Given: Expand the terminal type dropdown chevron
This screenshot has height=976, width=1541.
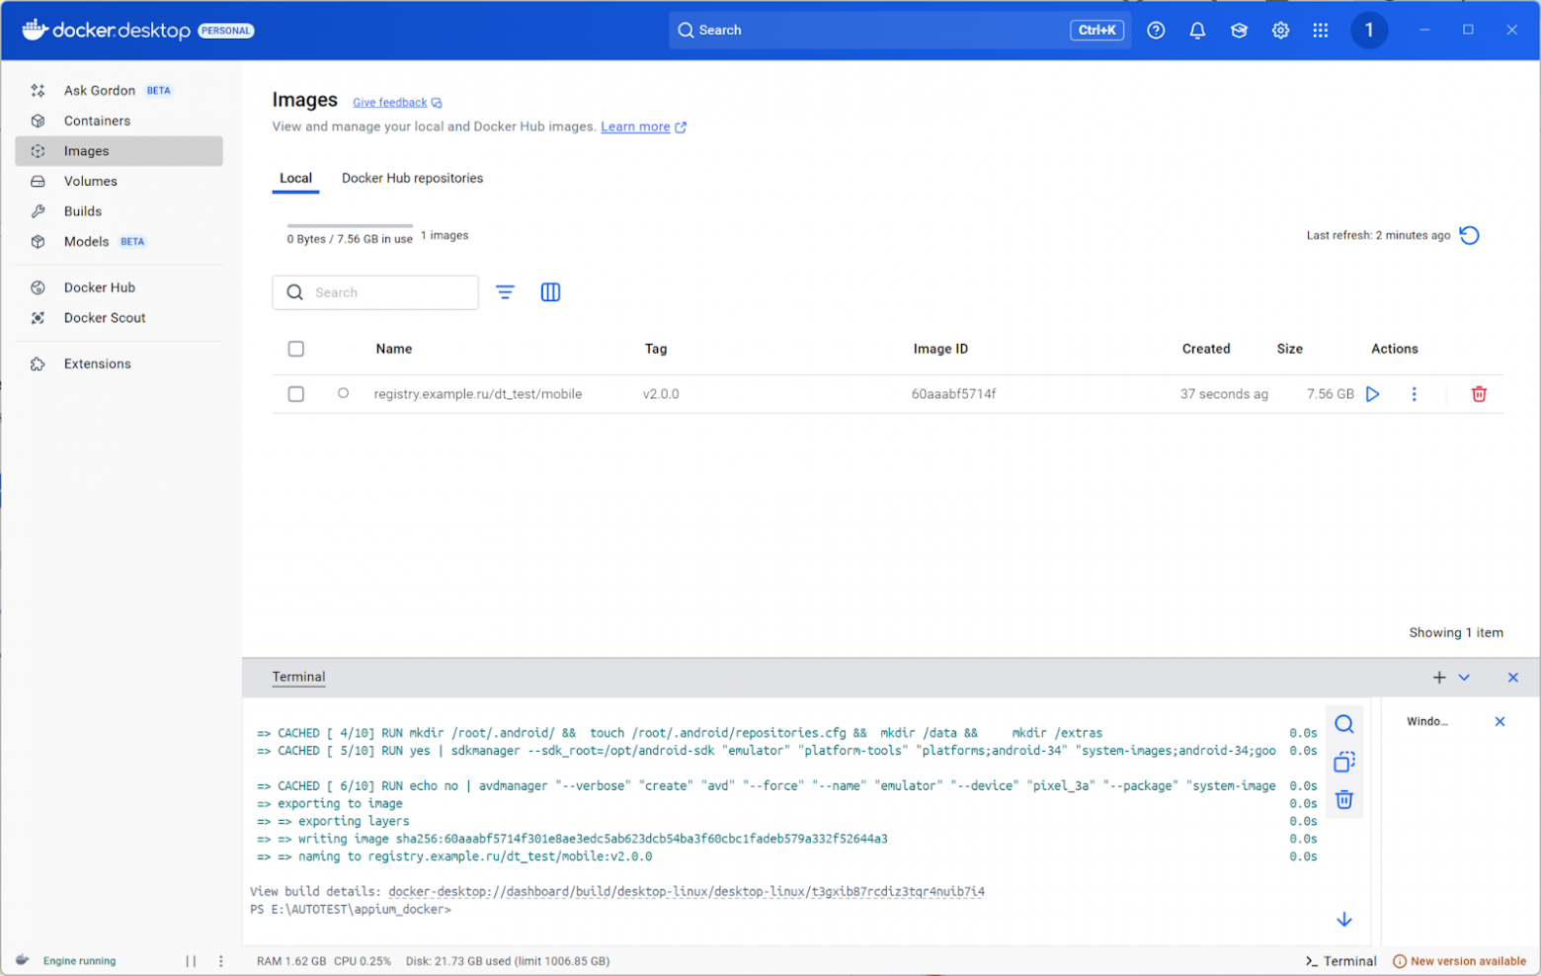Looking at the screenshot, I should pos(1464,678).
